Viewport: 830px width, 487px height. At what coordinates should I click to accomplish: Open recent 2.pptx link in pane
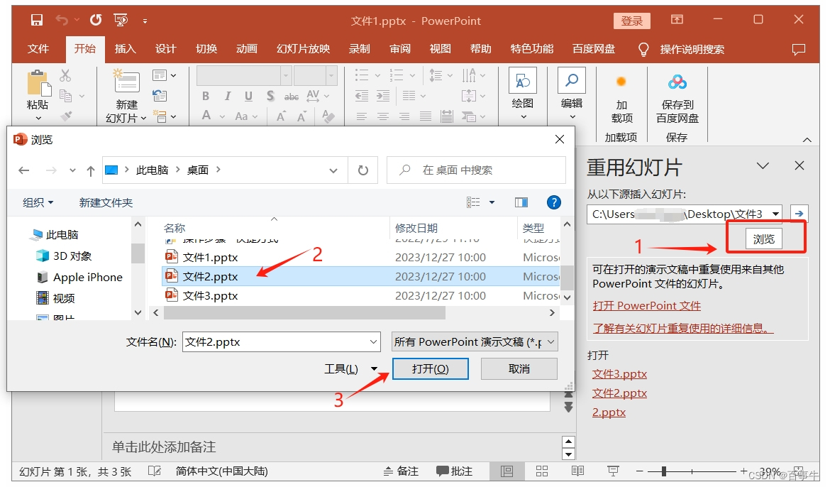[x=609, y=412]
